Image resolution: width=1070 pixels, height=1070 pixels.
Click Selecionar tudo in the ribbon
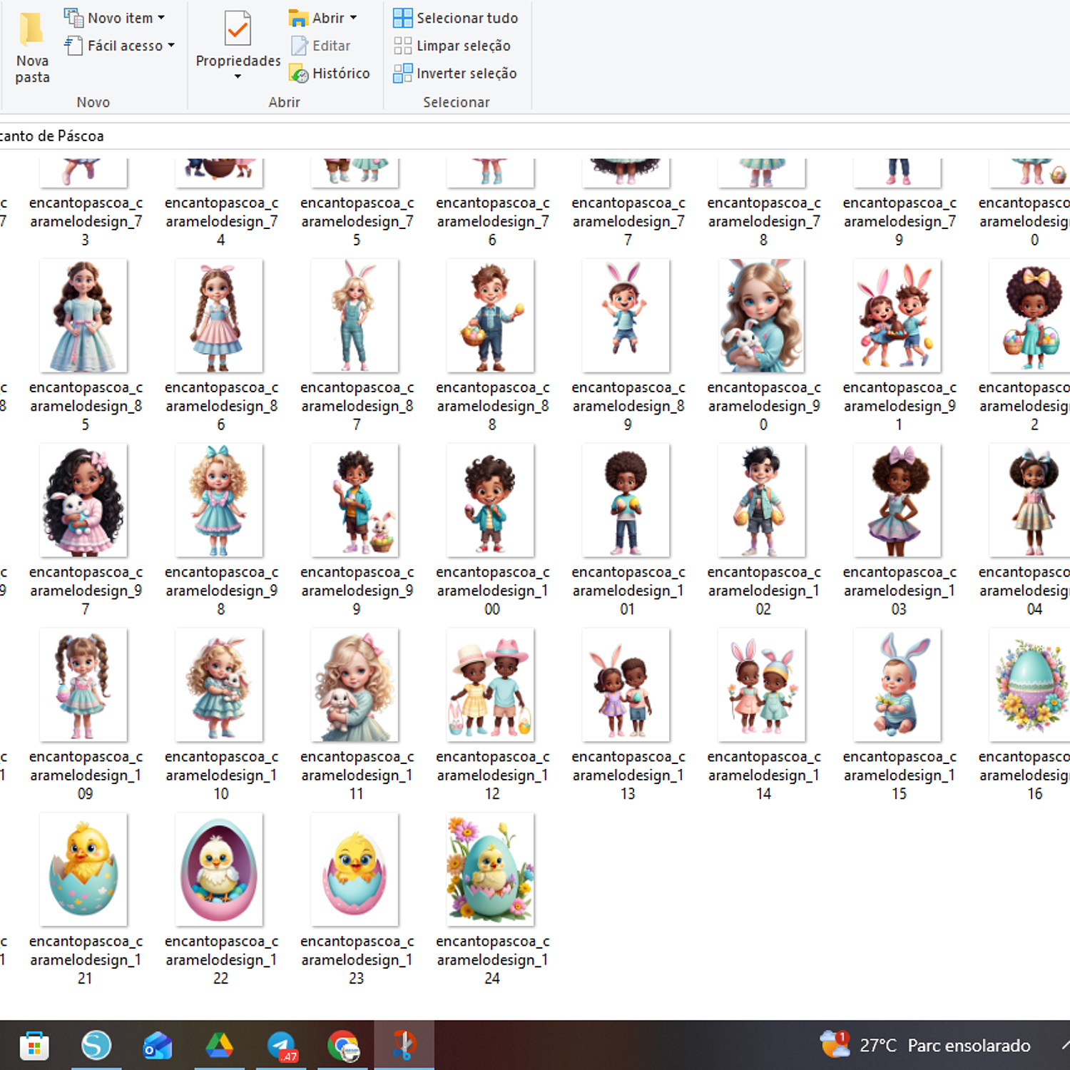tap(456, 18)
